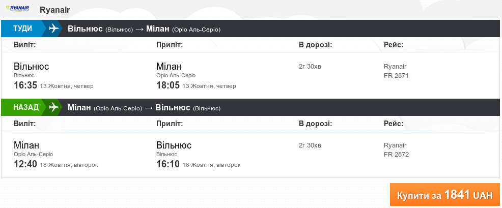
Task: Click the return 2г 30хв duration
Action: (x=310, y=145)
